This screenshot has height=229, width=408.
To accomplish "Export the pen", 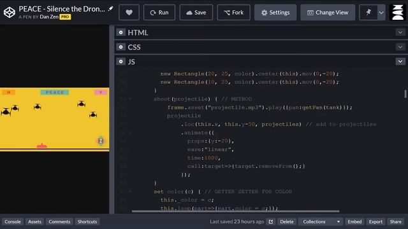I will pyautogui.click(x=375, y=222).
